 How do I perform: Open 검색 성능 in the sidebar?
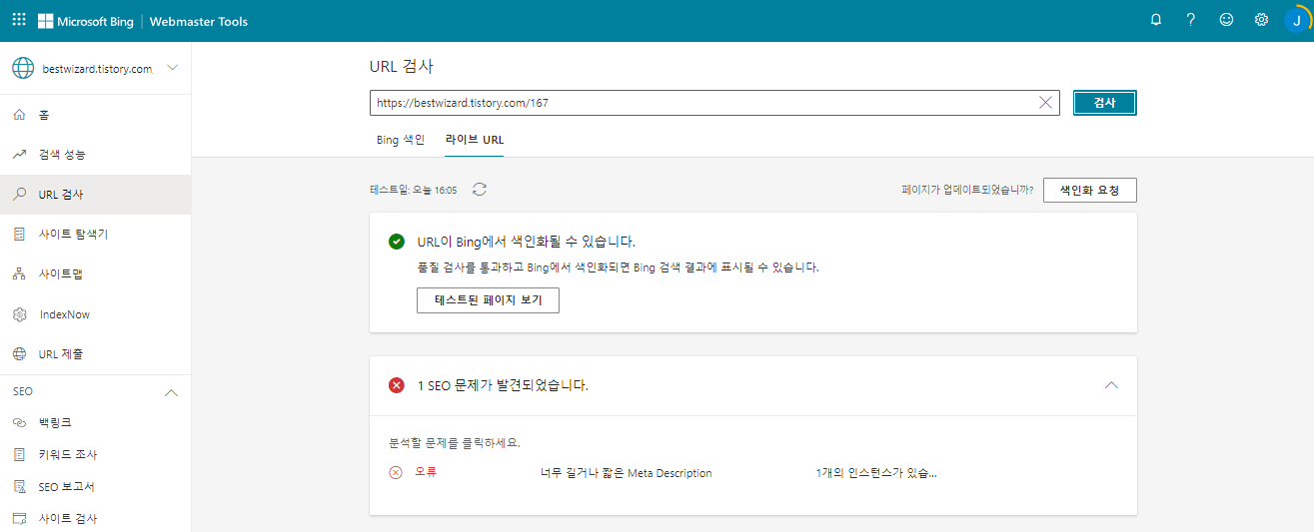[95, 155]
